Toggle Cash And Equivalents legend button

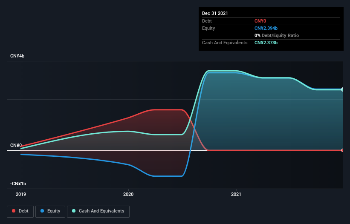(x=98, y=211)
